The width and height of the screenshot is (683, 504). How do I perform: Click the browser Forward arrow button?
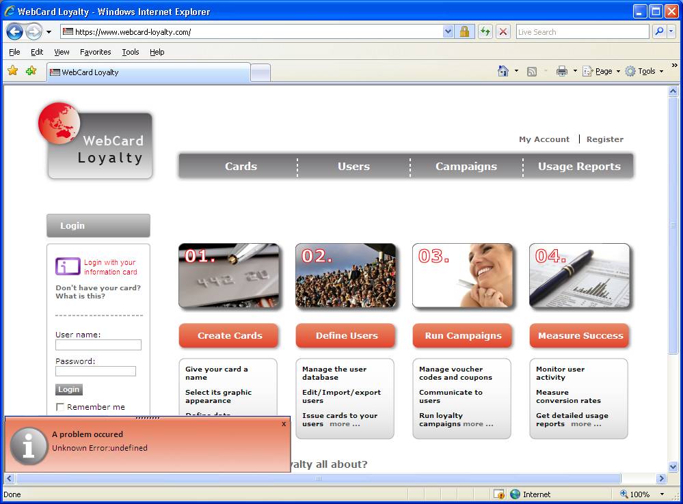34,32
